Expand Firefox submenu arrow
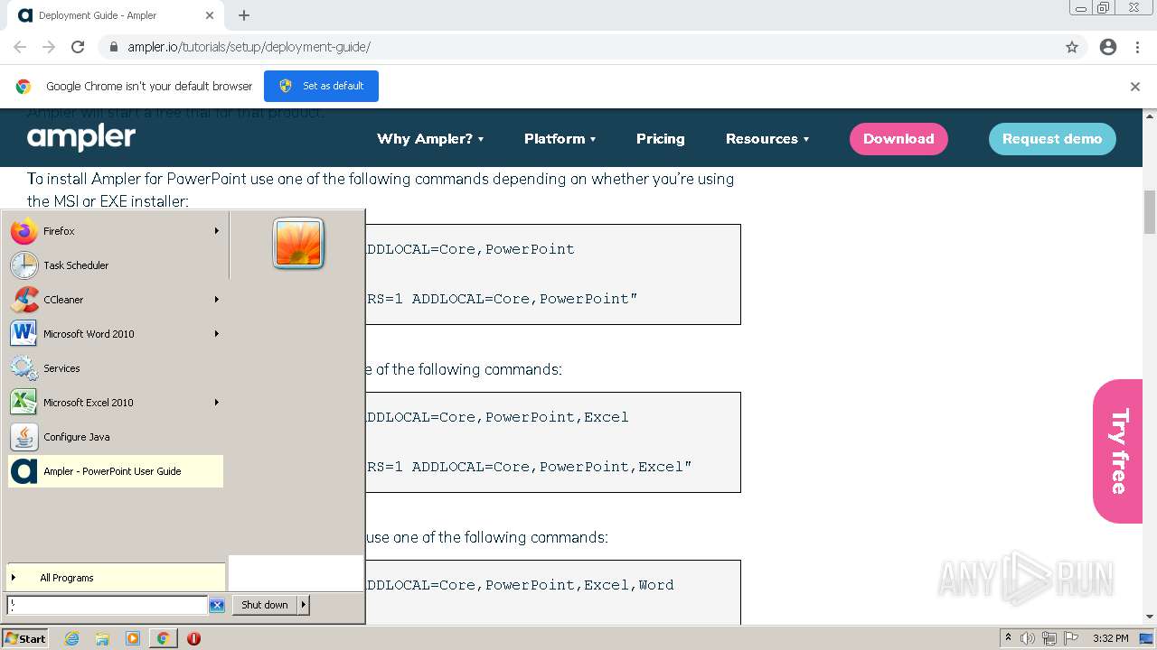This screenshot has height=650, width=1157. coord(217,231)
